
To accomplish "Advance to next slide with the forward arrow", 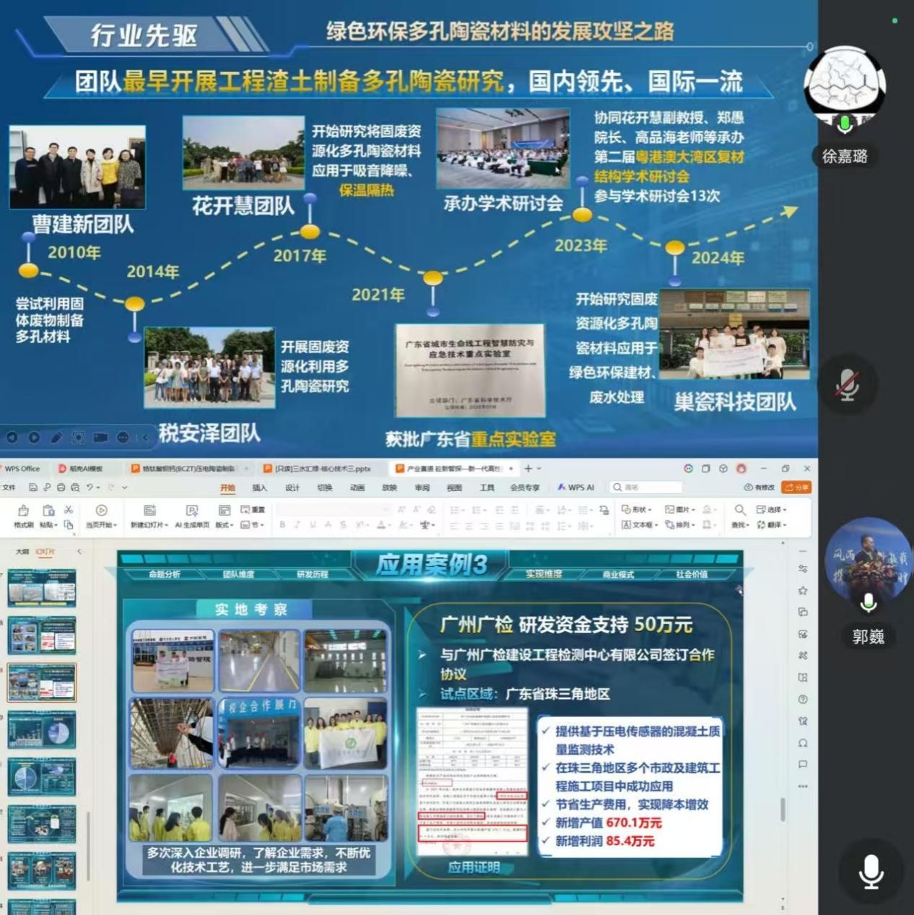I will (34, 438).
